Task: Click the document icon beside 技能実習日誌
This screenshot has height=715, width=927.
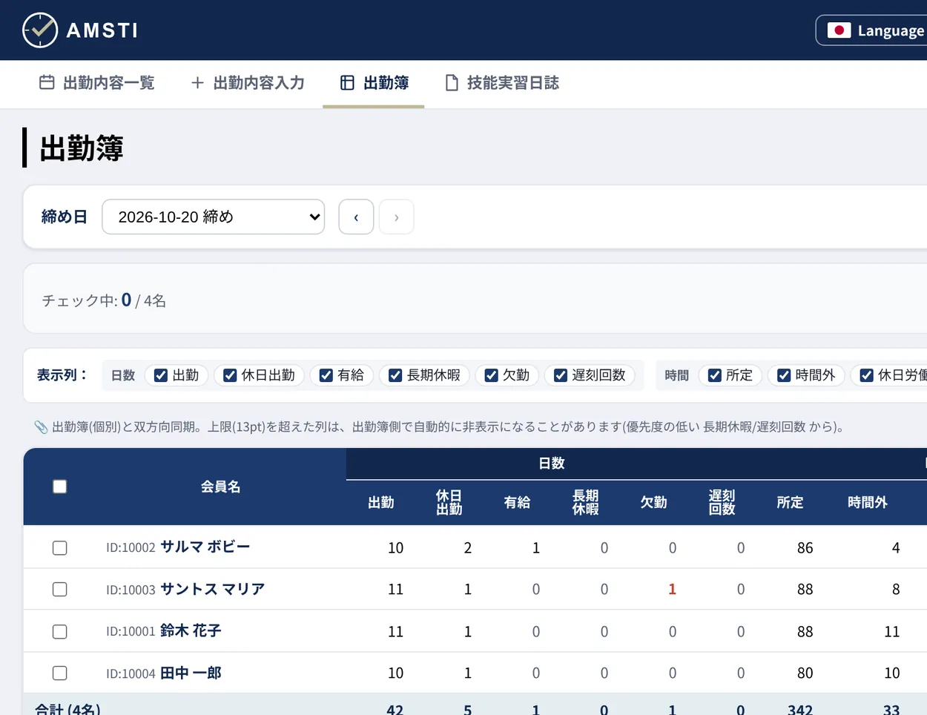Action: click(452, 83)
